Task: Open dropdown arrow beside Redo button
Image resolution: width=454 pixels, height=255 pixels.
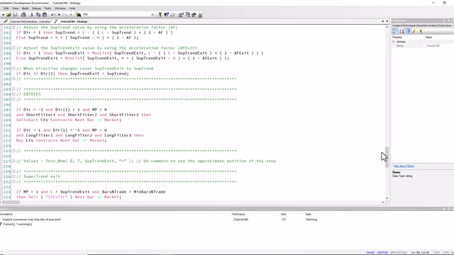Action: click(71, 14)
